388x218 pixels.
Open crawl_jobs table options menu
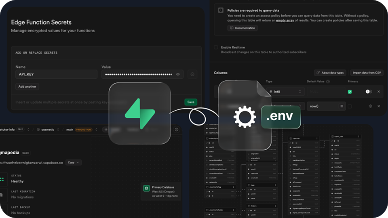click(358, 136)
